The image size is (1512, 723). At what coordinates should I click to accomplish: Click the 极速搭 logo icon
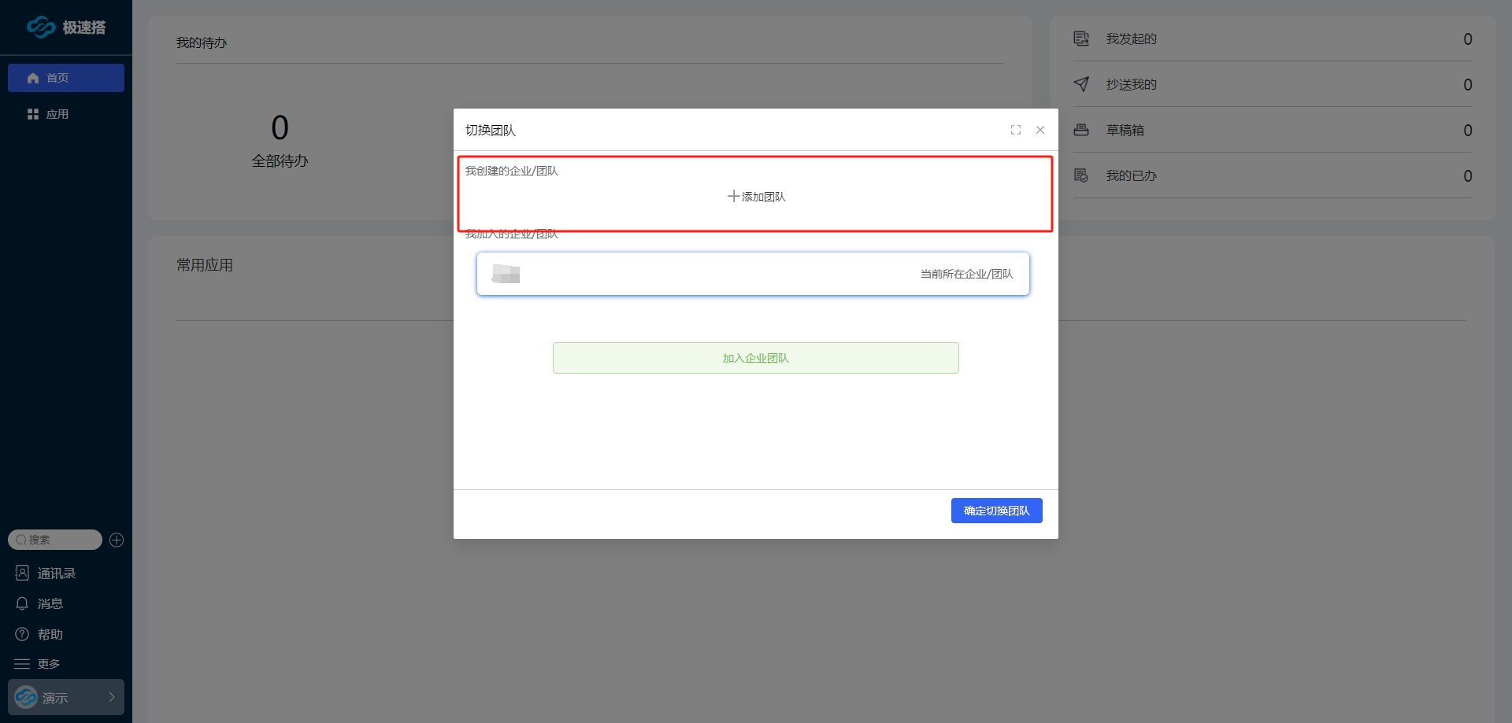click(x=41, y=28)
